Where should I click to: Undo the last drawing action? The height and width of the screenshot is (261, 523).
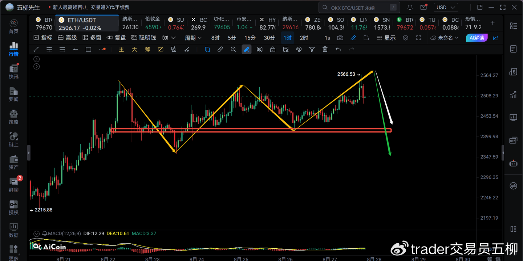338,50
